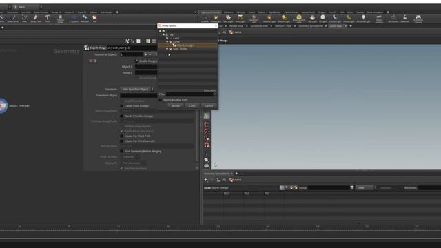Select the Area Light shelf tool
The image size is (441, 248).
(x=240, y=19)
